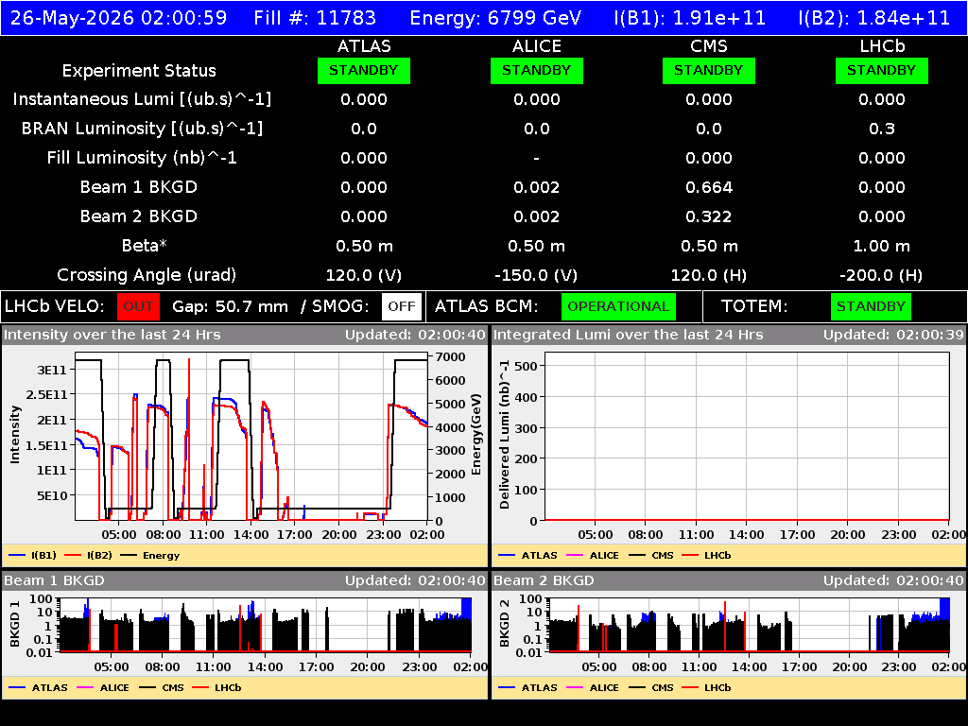
Task: Click the SMOG OFF indicator
Action: coord(401,306)
